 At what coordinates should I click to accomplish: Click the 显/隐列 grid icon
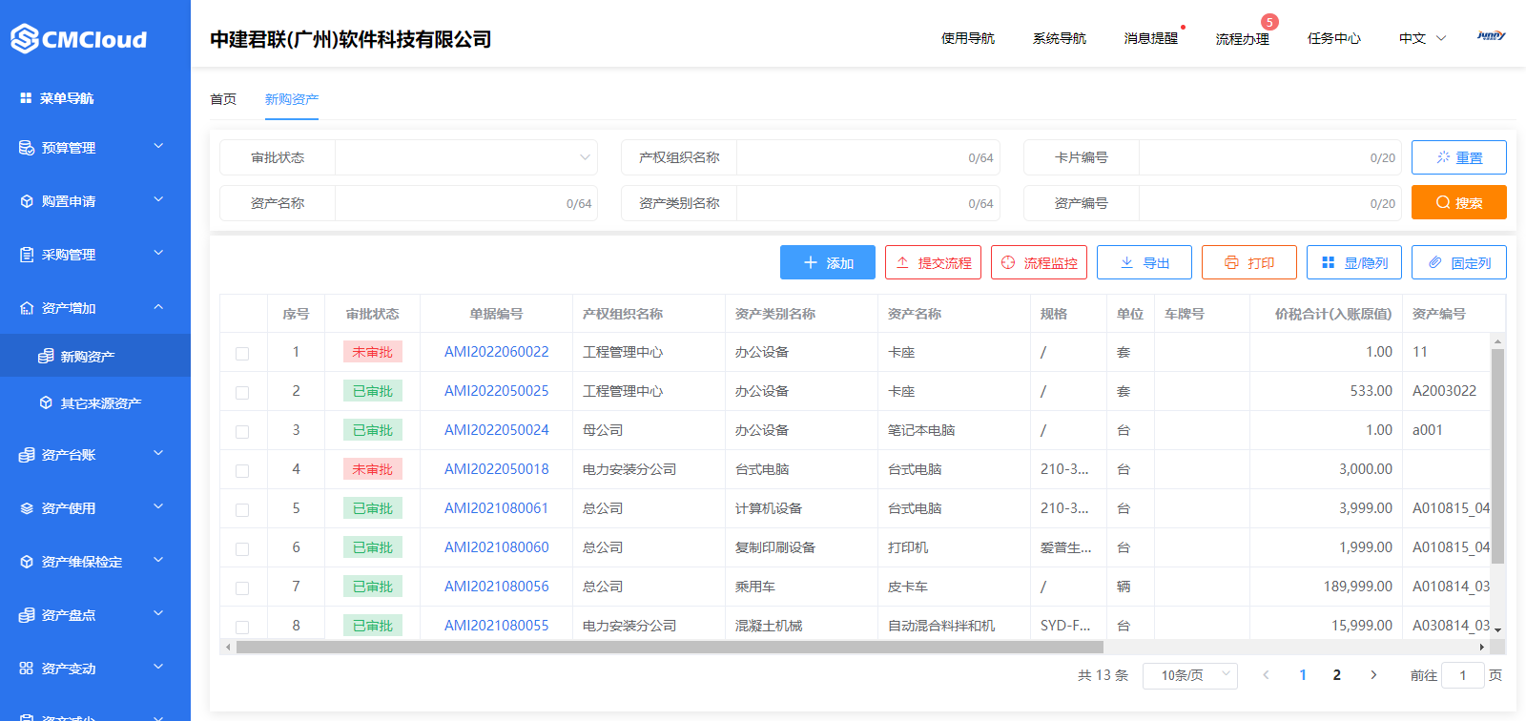click(x=1329, y=262)
